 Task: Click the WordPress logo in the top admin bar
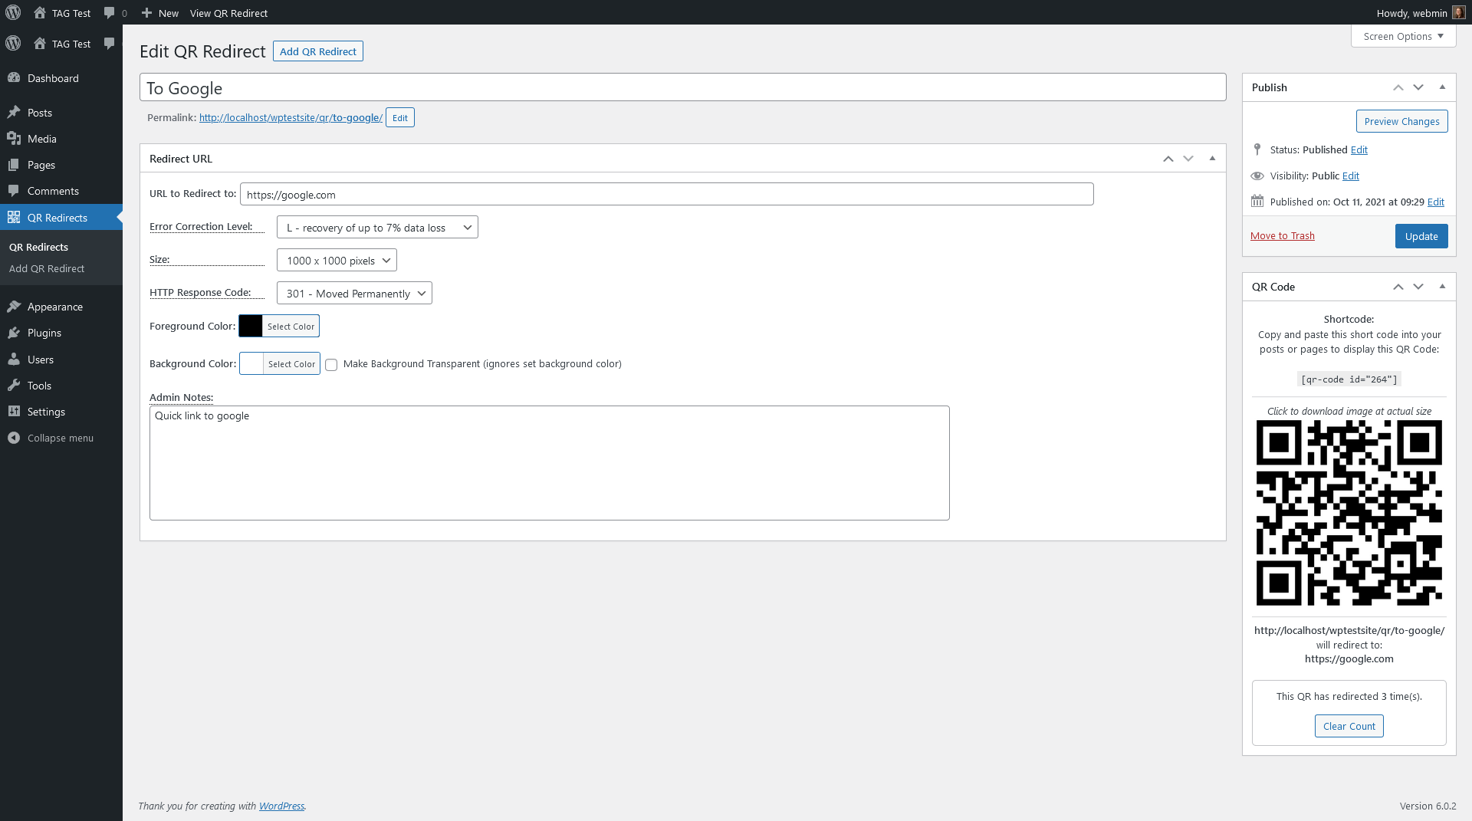13,13
